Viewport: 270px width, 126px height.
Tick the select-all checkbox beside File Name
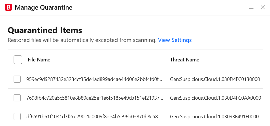click(18, 60)
